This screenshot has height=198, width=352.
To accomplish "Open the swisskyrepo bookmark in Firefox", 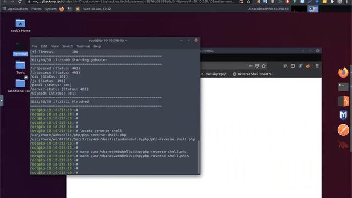I will [215, 74].
